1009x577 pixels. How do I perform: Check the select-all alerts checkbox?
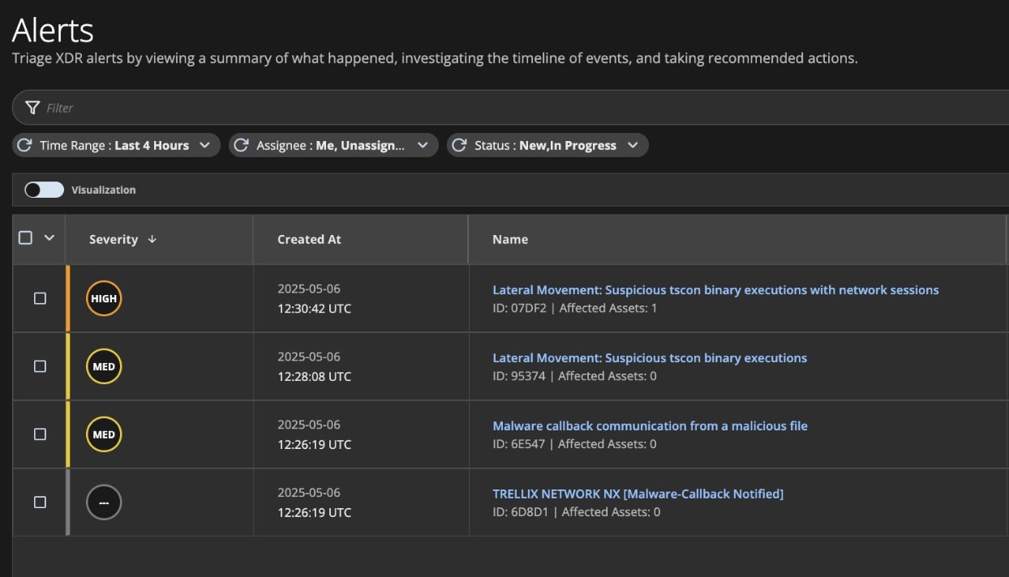26,238
